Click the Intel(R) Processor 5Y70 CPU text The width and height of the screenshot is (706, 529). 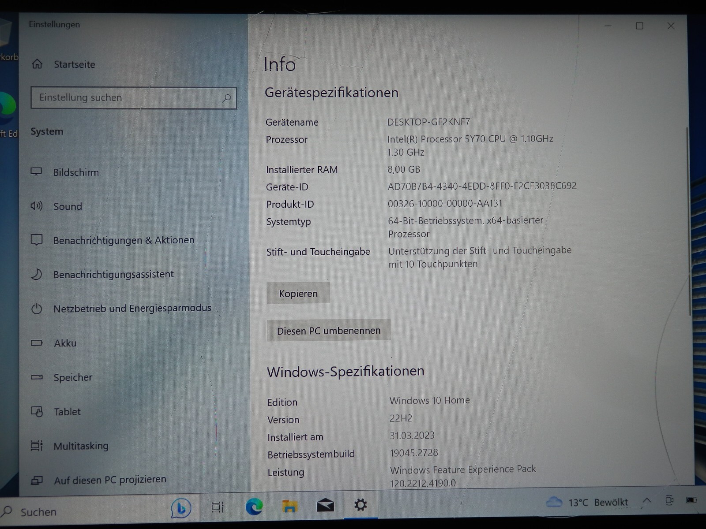(x=470, y=139)
